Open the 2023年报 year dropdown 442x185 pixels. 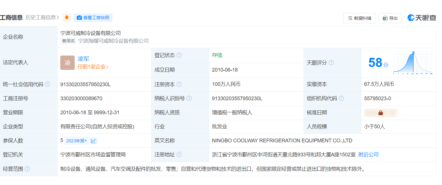tap(76, 141)
